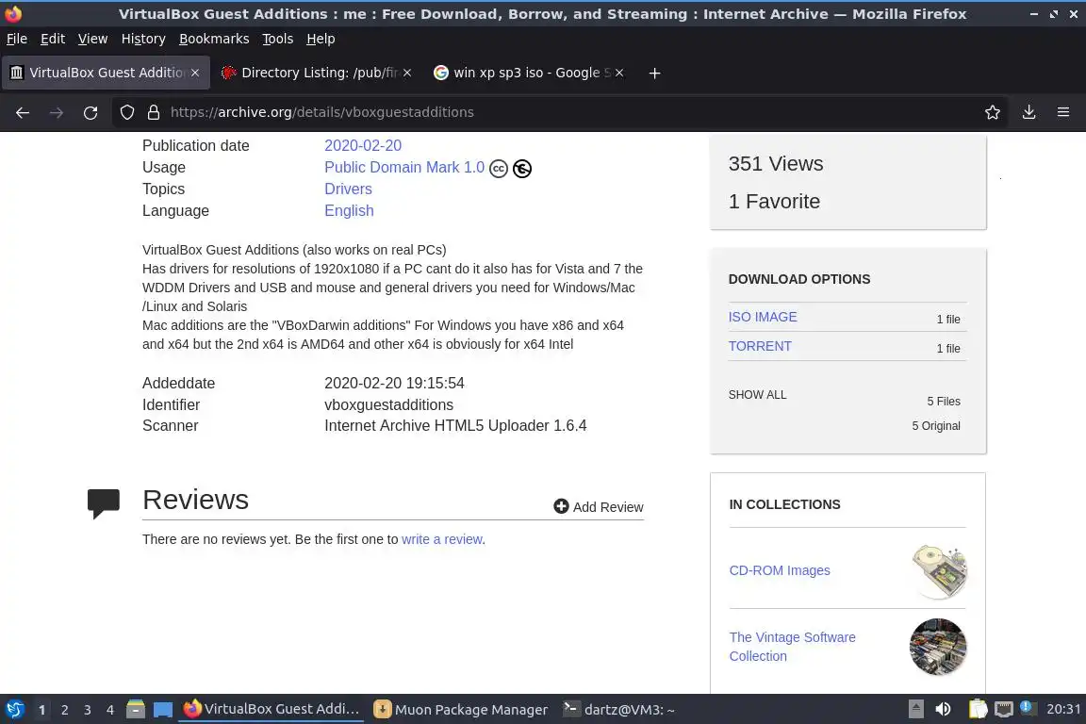Open Vintage Software Collection thumbnail
The image size is (1086, 724).
click(939, 647)
